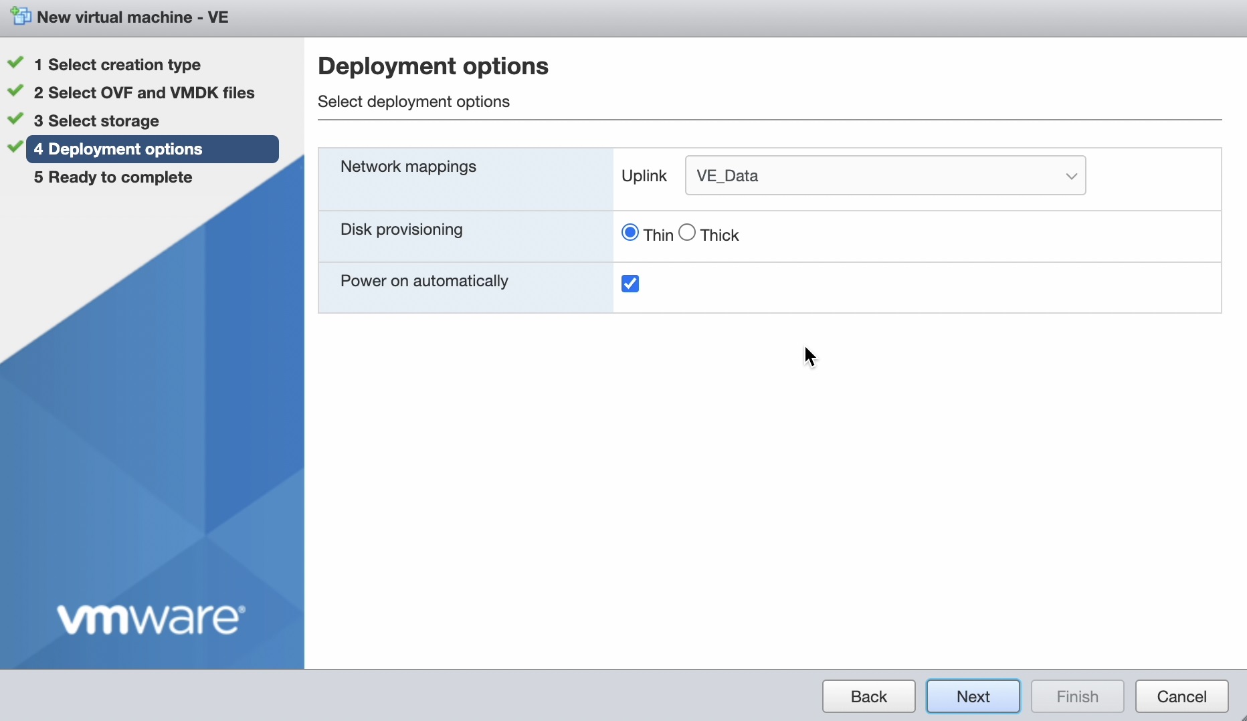Click Next to continue the wizard
The width and height of the screenshot is (1247, 721).
coord(973,696)
